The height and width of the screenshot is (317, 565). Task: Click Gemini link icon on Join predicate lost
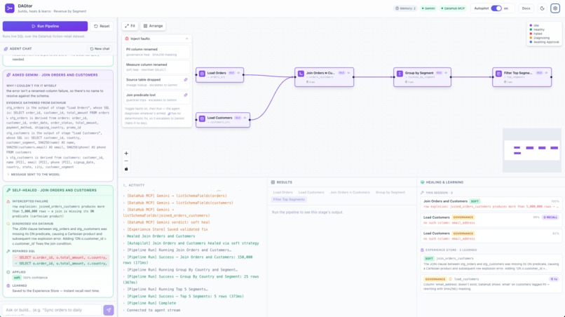[x=186, y=95]
